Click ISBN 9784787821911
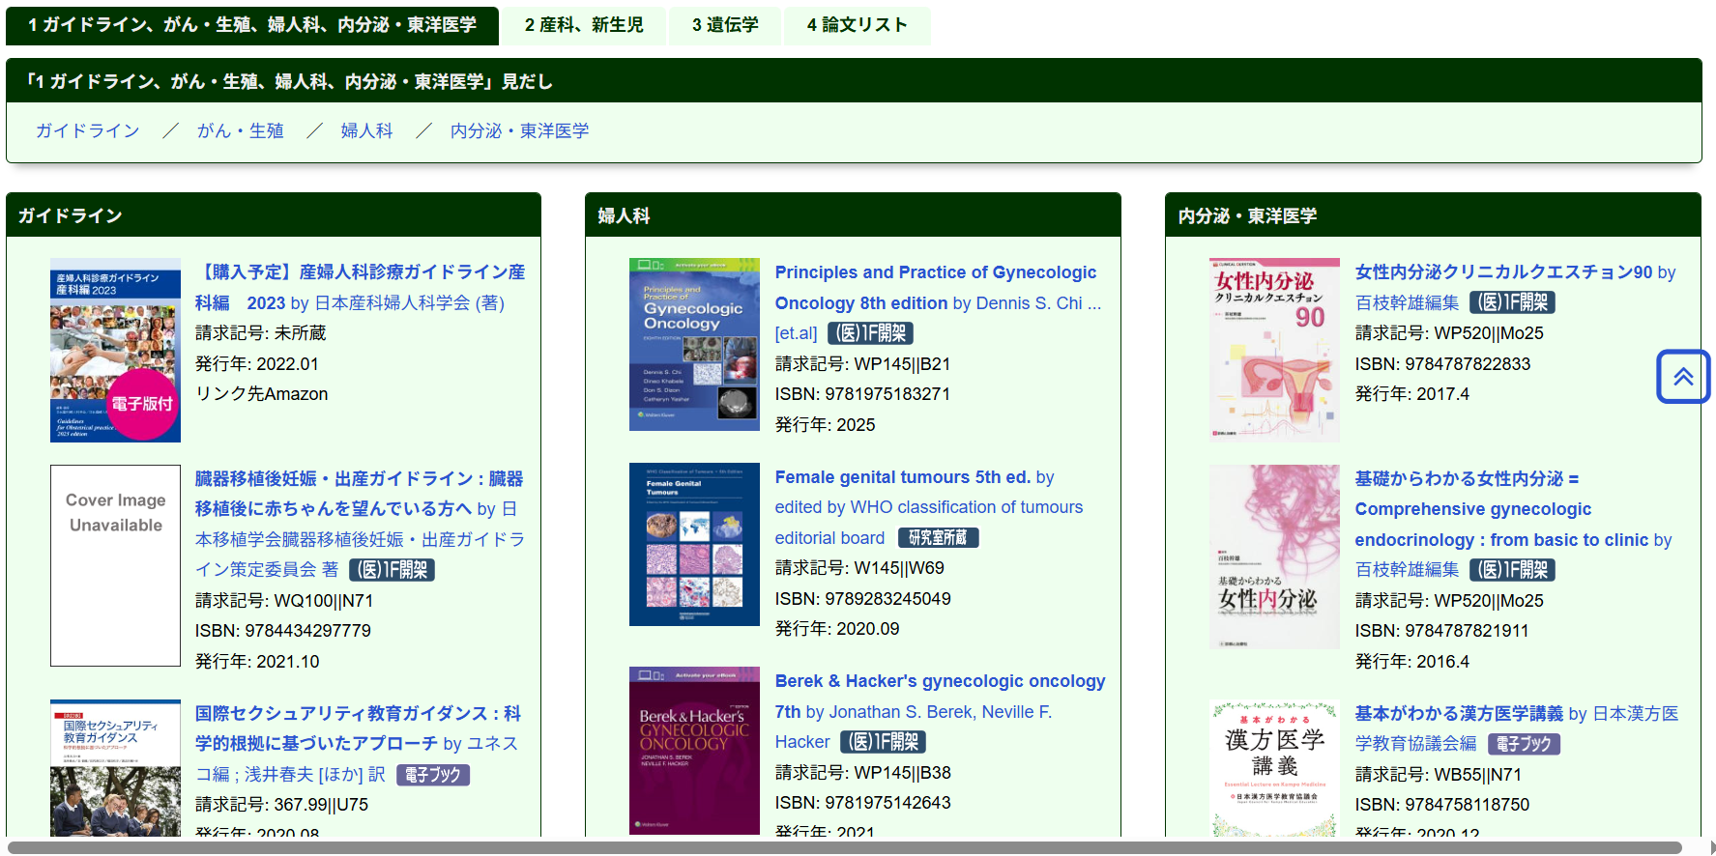The image size is (1716, 856). coord(1467,631)
